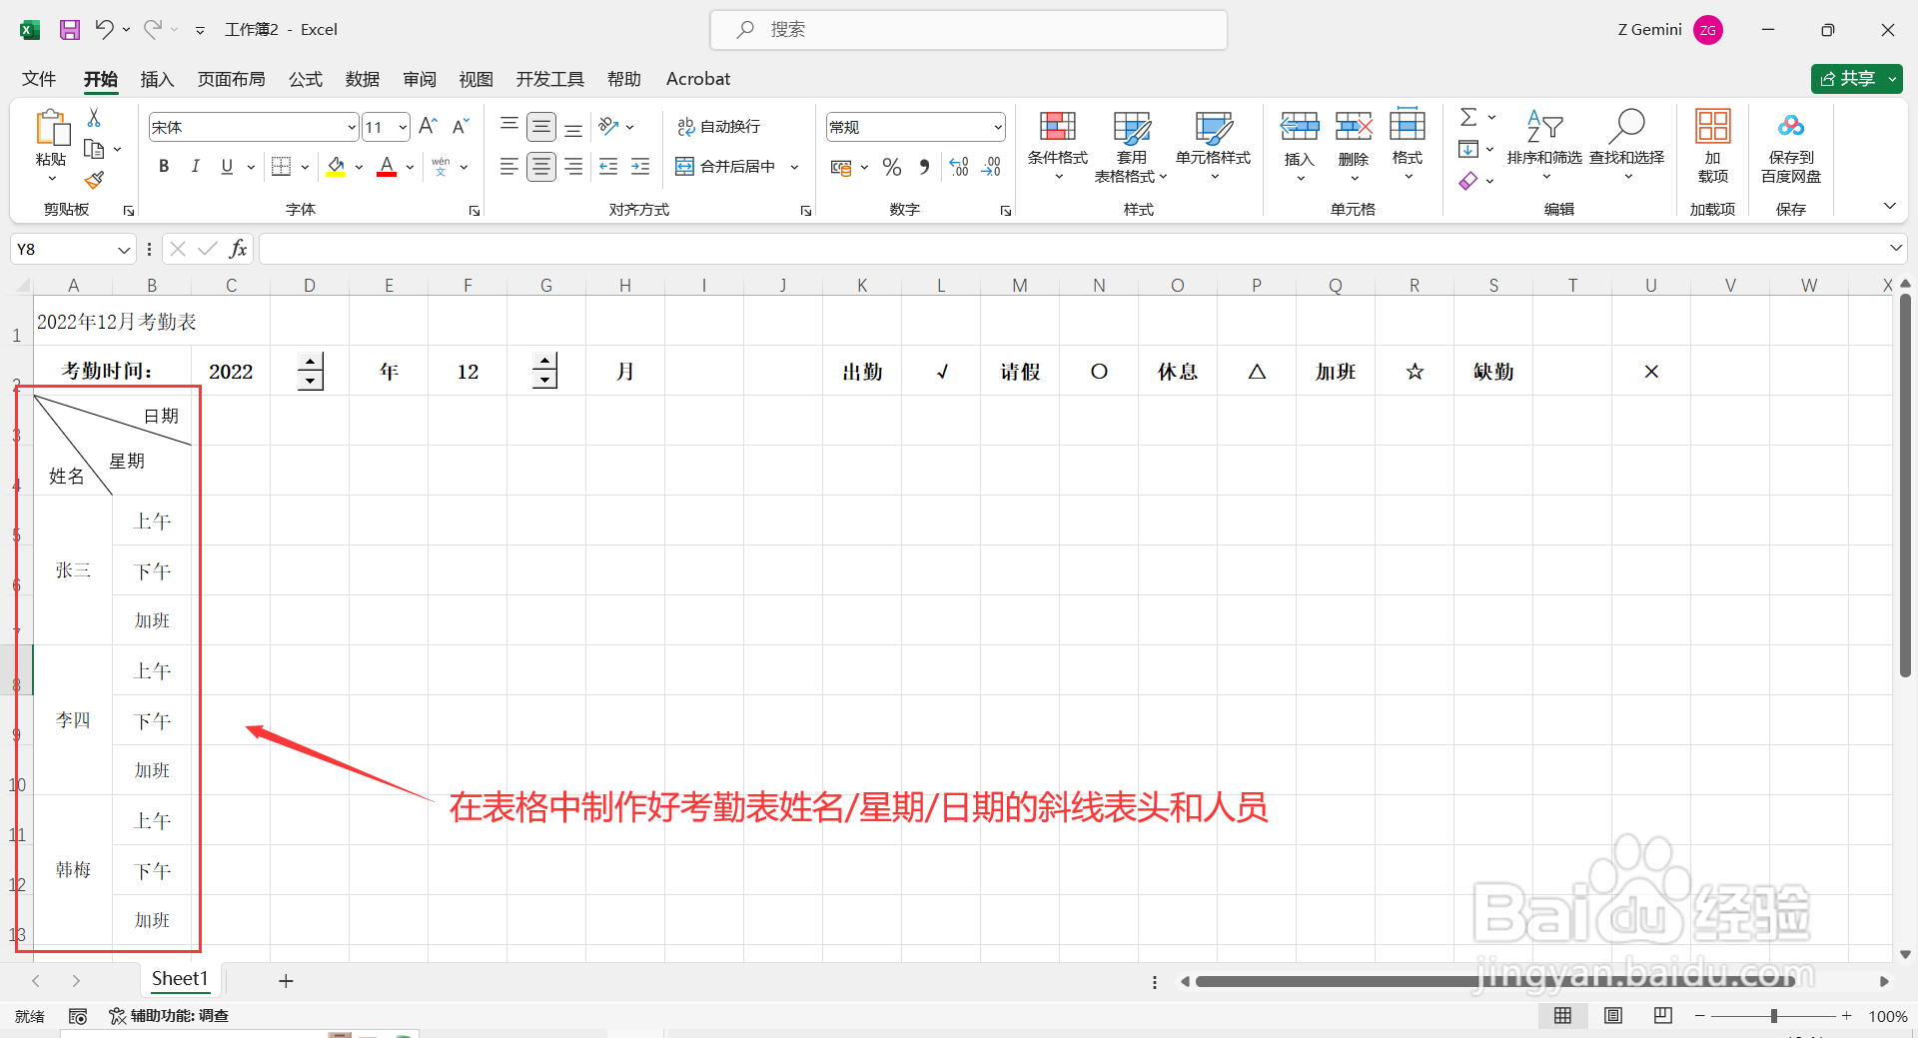Select the Sheet1 tab
Screen dimensions: 1918x1038
(180, 979)
